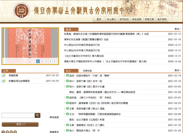Click the green icon on the 2021-03-18 paper
The width and height of the screenshot is (183, 133).
tap(67, 81)
